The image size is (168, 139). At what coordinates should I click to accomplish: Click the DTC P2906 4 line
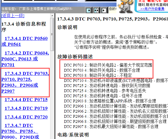click(x=116, y=116)
